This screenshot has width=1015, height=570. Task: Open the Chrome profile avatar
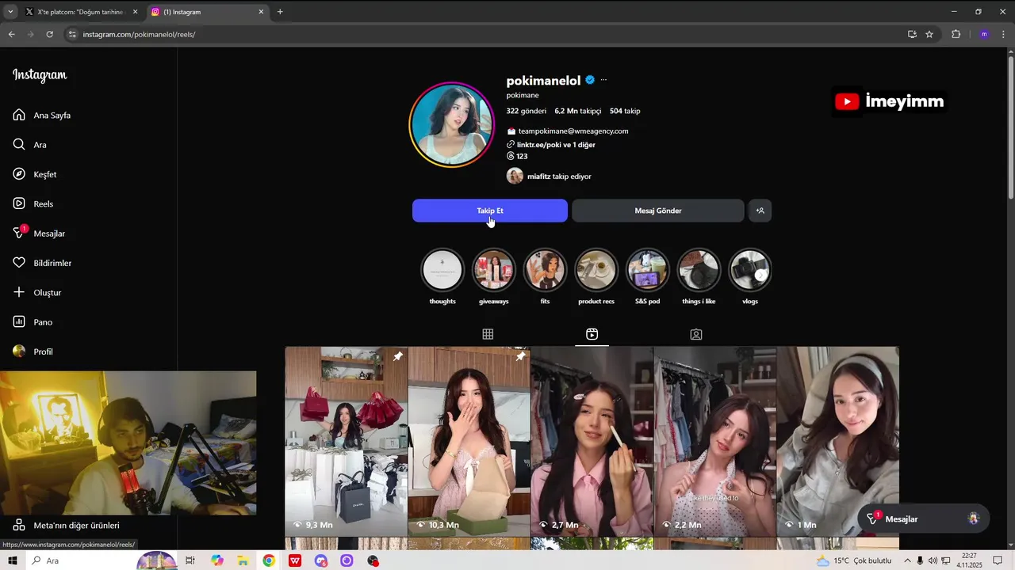(984, 34)
